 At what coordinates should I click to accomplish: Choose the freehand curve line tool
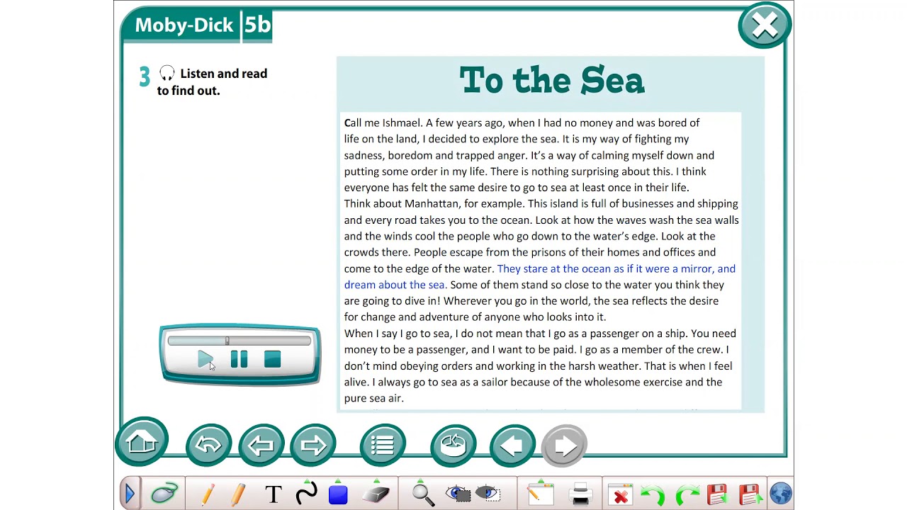point(306,494)
